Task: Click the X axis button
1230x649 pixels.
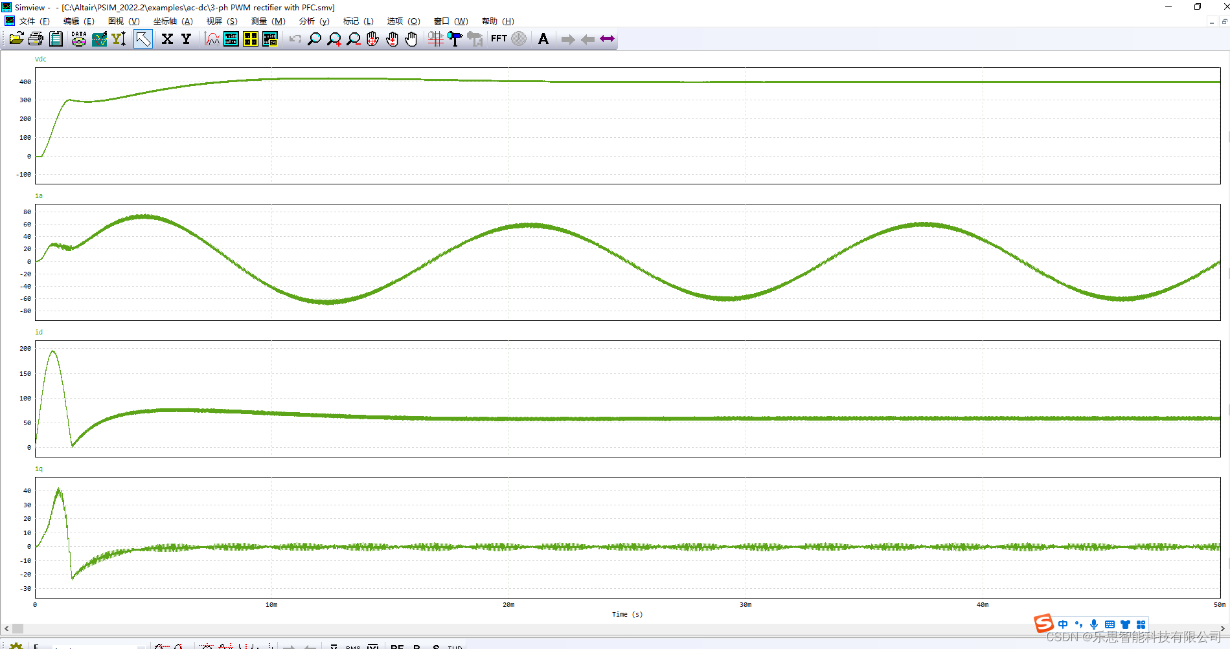Action: [x=167, y=39]
